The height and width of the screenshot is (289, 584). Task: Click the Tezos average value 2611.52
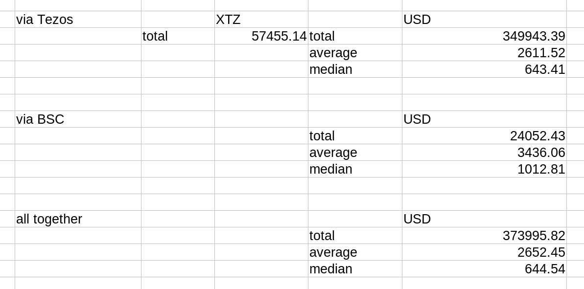pos(484,53)
